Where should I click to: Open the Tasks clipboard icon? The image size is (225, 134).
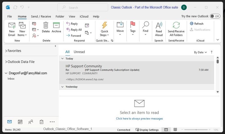41,122
